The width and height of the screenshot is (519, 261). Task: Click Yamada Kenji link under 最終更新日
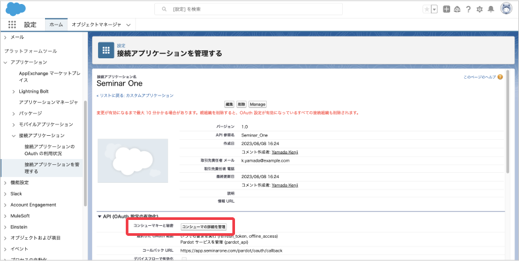[x=285, y=185]
